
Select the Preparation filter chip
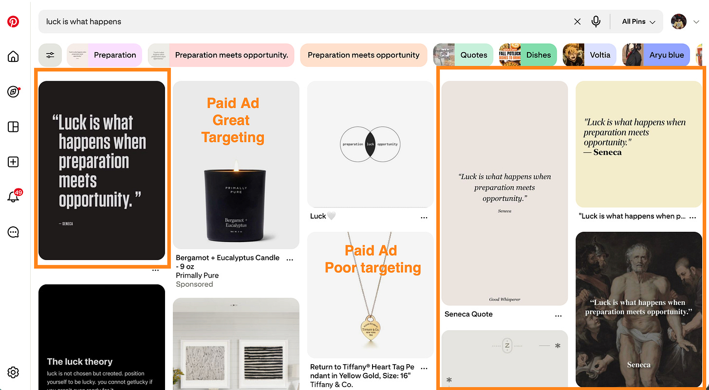pyautogui.click(x=104, y=55)
